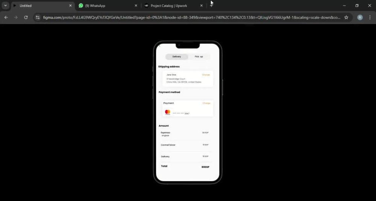Viewport: 376px width, 201px height.
Task: Bookmark this page with the star
Action: [346, 18]
